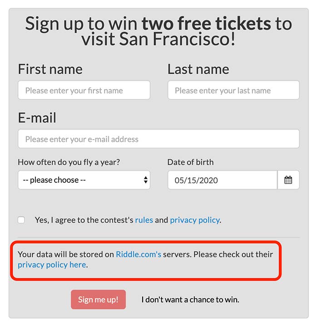Focus the First name input field
The image size is (318, 327).
click(84, 90)
